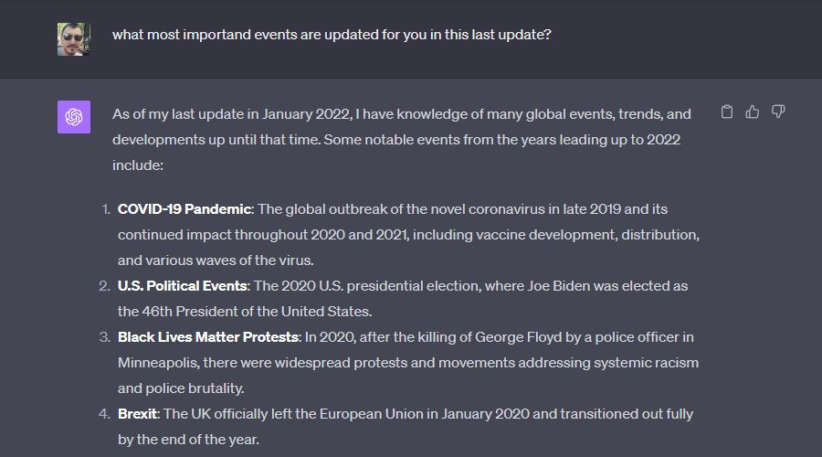Click the list number 2 marker
822x457 pixels.
click(104, 286)
